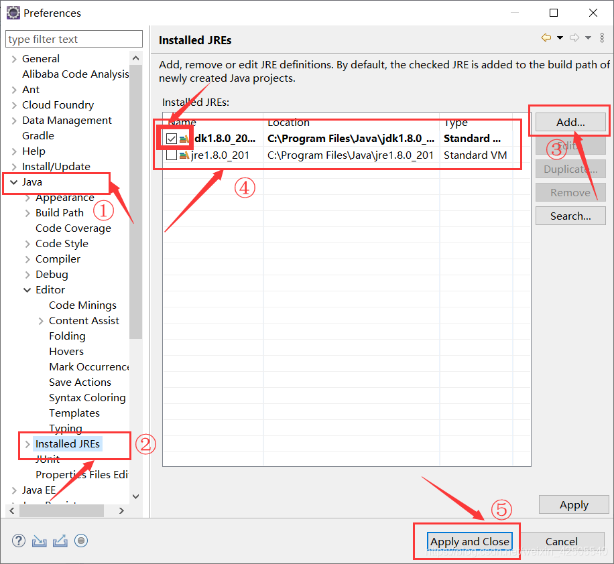
Task: Expand the Ant tree node
Action: pos(14,90)
